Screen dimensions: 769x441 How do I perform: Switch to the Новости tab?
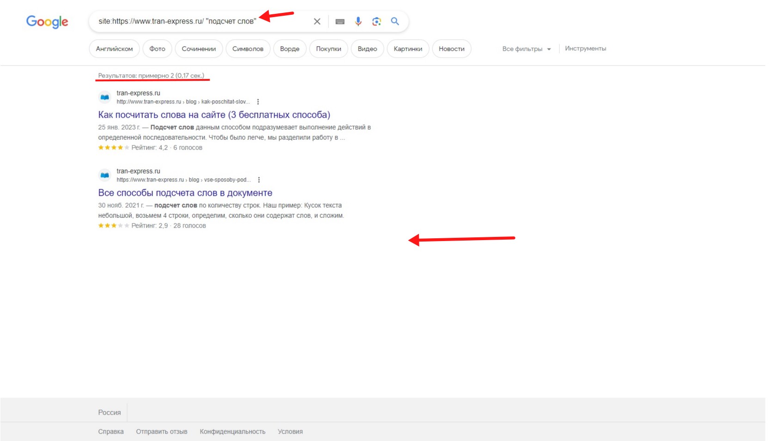(x=451, y=48)
